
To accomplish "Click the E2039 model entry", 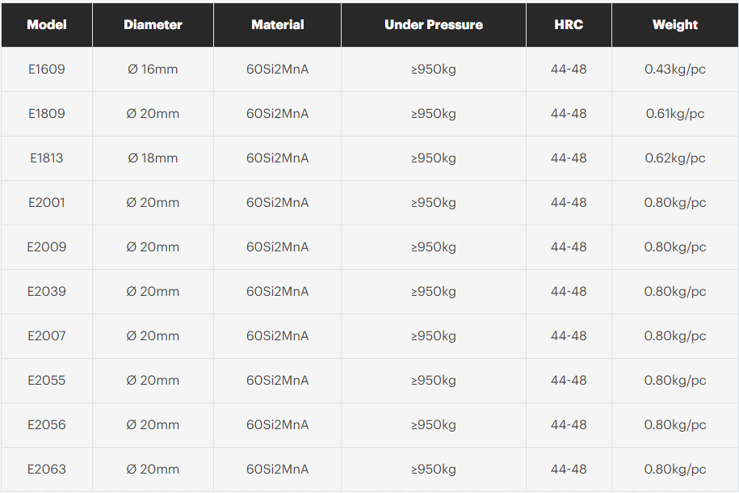I will point(47,292).
